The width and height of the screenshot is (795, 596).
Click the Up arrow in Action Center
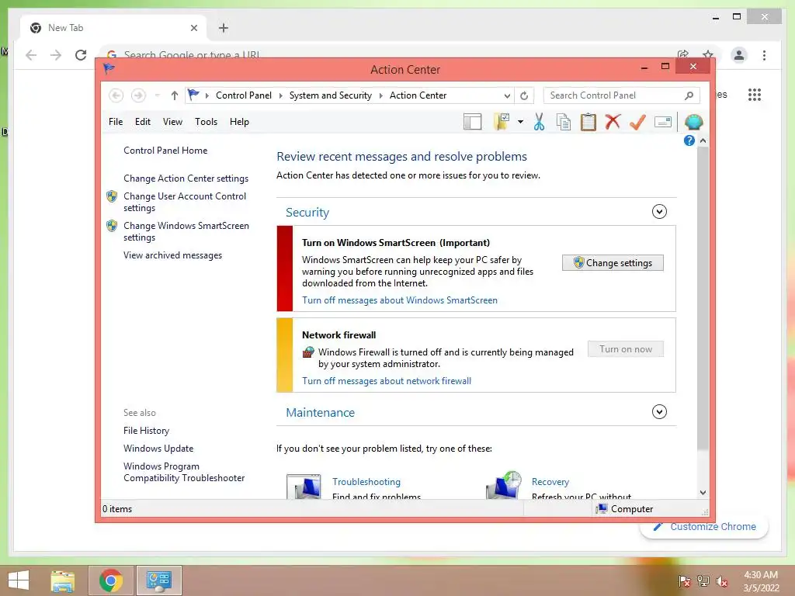pyautogui.click(x=175, y=95)
